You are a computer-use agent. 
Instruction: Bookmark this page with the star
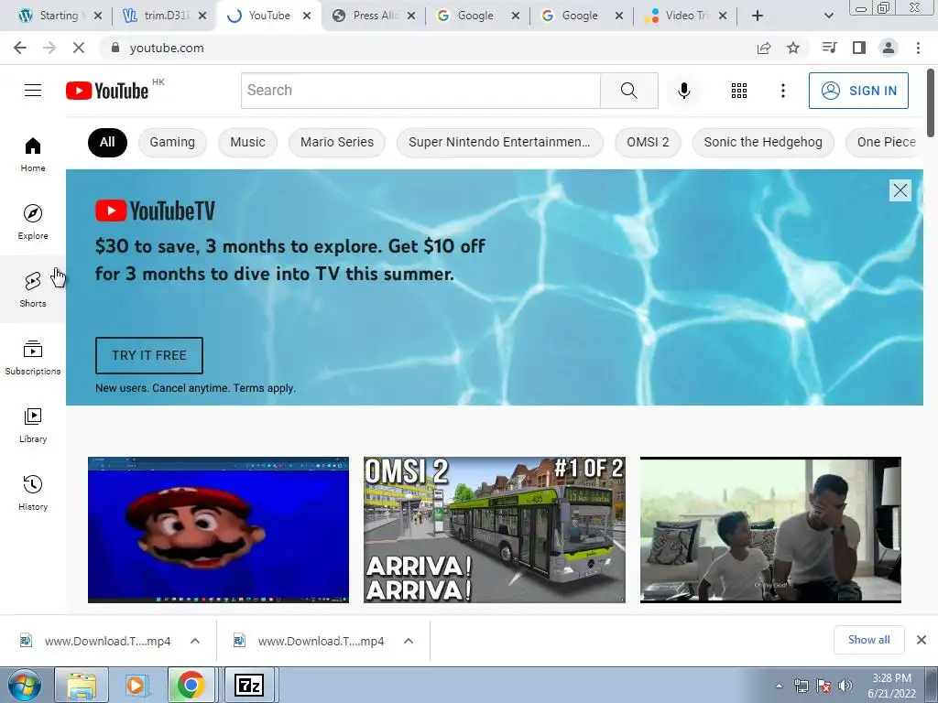793,48
